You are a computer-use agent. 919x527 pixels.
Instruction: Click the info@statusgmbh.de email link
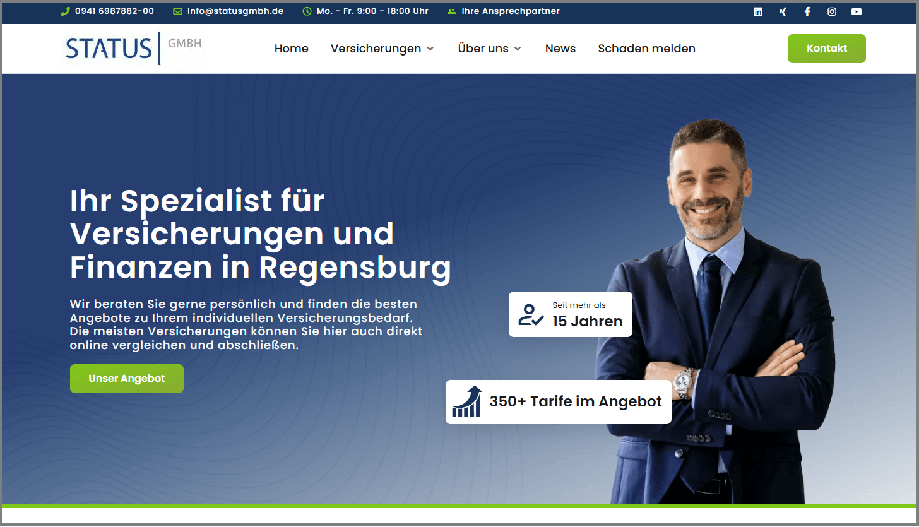click(x=235, y=11)
